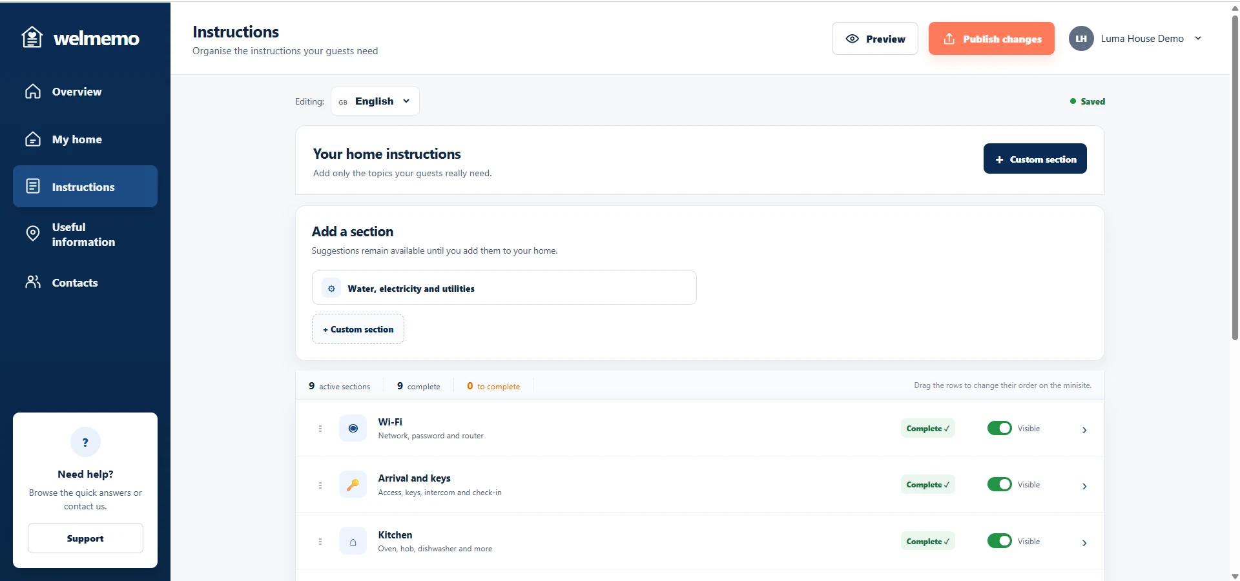1240x581 pixels.
Task: Click the Useful information location pin icon
Action: [33, 234]
